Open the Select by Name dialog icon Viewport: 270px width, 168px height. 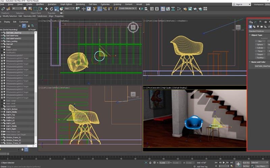pos(30,9)
